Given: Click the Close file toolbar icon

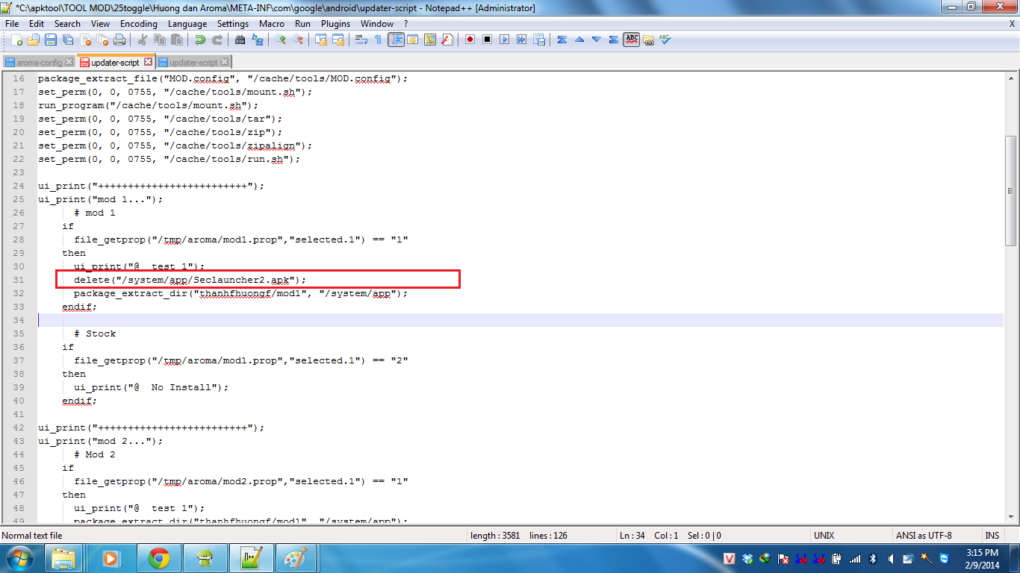Looking at the screenshot, I should click(85, 40).
